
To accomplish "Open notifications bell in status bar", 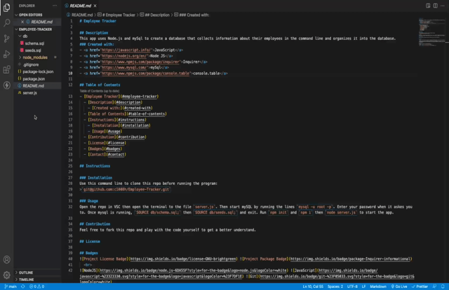I will click(443, 286).
